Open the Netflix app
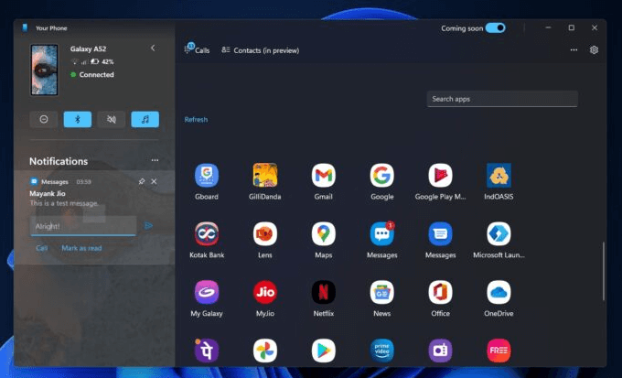 [323, 292]
